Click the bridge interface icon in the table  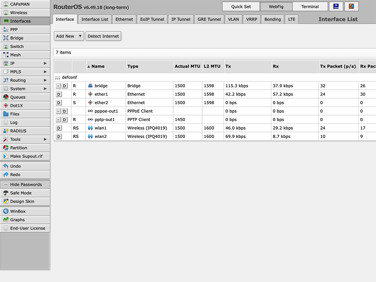[x=90, y=85]
